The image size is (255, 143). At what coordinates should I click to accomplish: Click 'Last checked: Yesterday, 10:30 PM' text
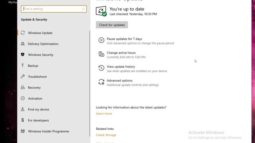click(133, 14)
